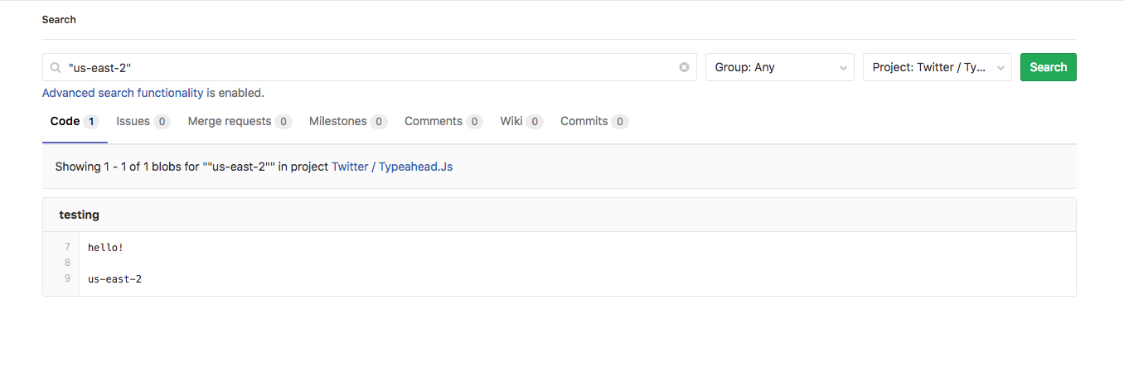The image size is (1124, 387).
Task: Click the us-east-2 code line text
Action: click(114, 279)
